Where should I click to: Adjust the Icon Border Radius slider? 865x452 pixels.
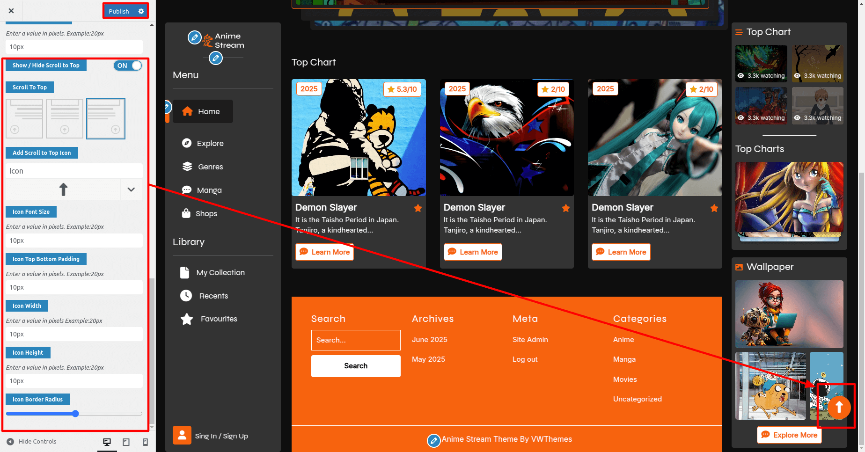pos(75,414)
